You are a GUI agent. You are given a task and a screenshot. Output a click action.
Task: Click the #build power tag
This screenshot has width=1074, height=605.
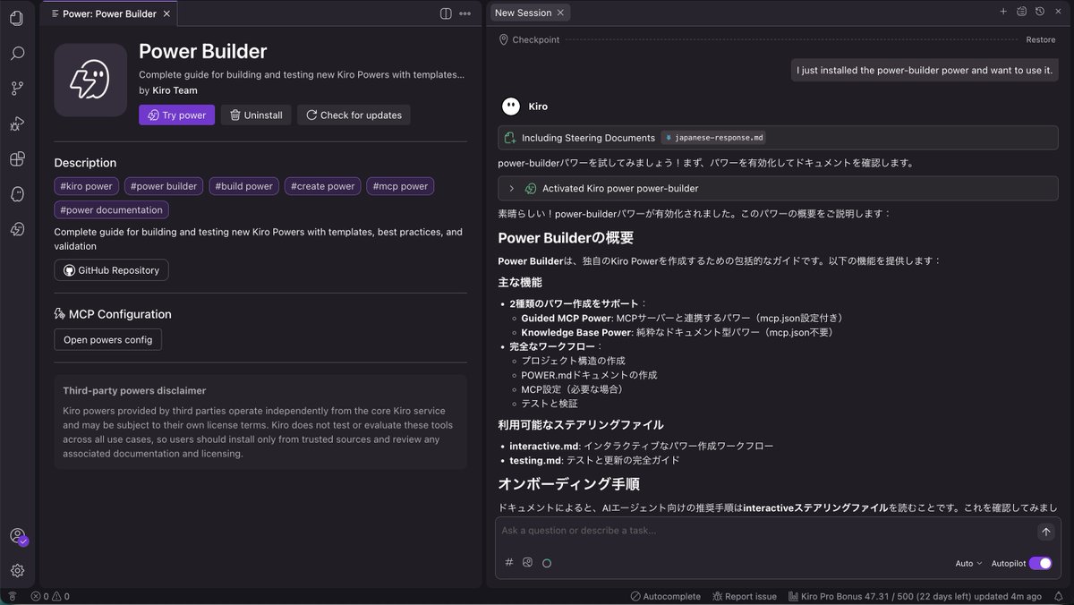pyautogui.click(x=244, y=186)
